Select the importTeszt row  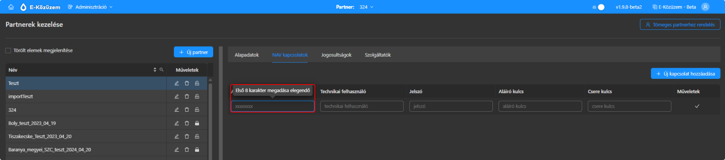[x=106, y=97]
